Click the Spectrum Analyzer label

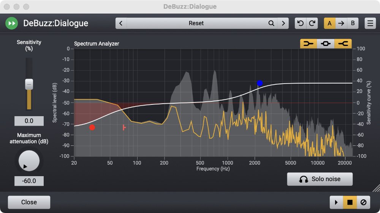tap(97, 44)
